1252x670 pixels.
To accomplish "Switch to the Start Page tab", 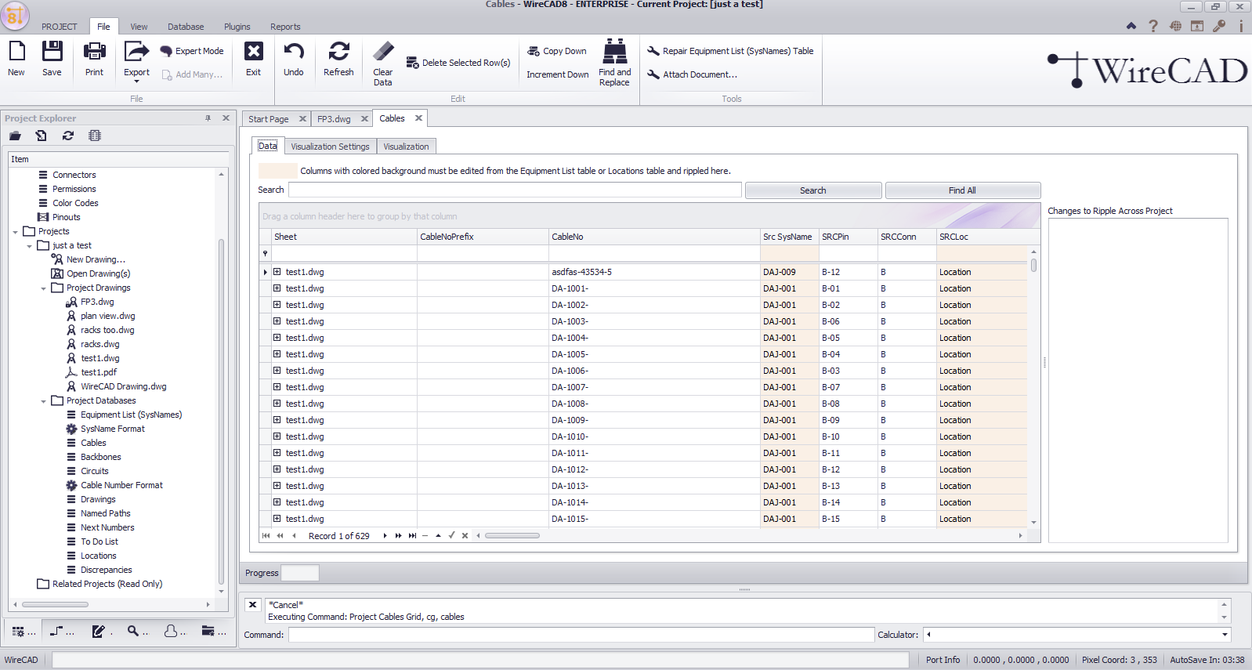I will [x=269, y=119].
